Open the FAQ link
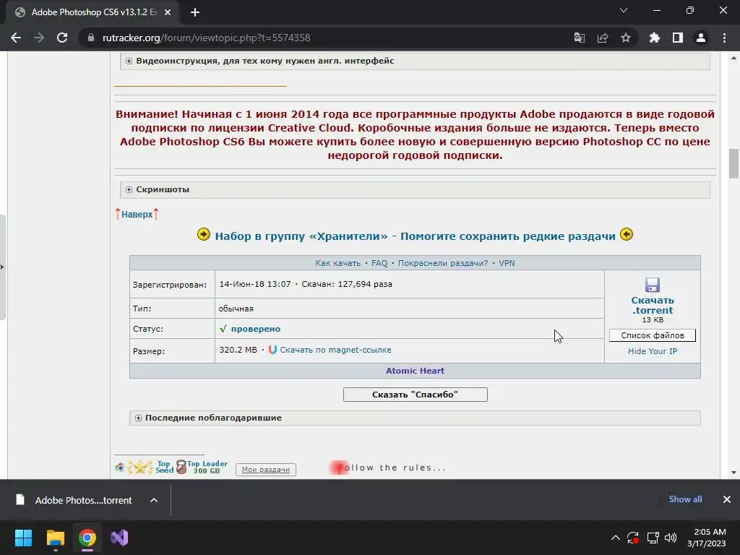 pos(379,263)
